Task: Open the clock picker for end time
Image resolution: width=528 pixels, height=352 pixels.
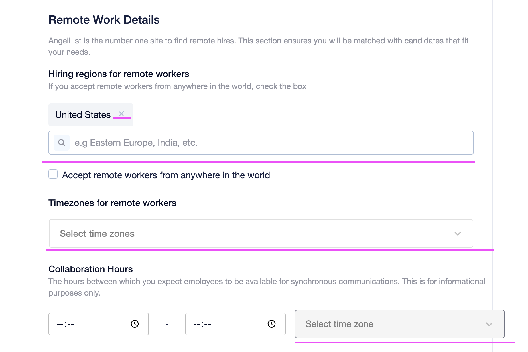Action: [x=271, y=324]
